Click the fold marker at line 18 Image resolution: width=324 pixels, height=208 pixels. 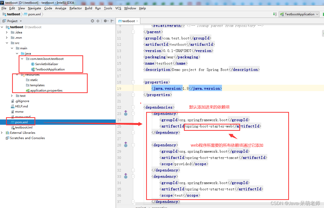(x=133, y=82)
